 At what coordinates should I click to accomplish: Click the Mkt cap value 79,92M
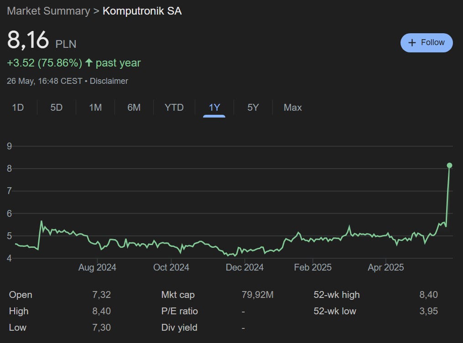257,295
